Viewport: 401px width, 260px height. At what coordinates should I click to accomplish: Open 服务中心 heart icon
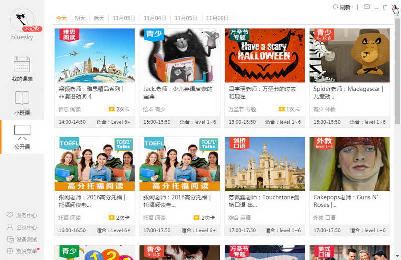pyautogui.click(x=10, y=215)
